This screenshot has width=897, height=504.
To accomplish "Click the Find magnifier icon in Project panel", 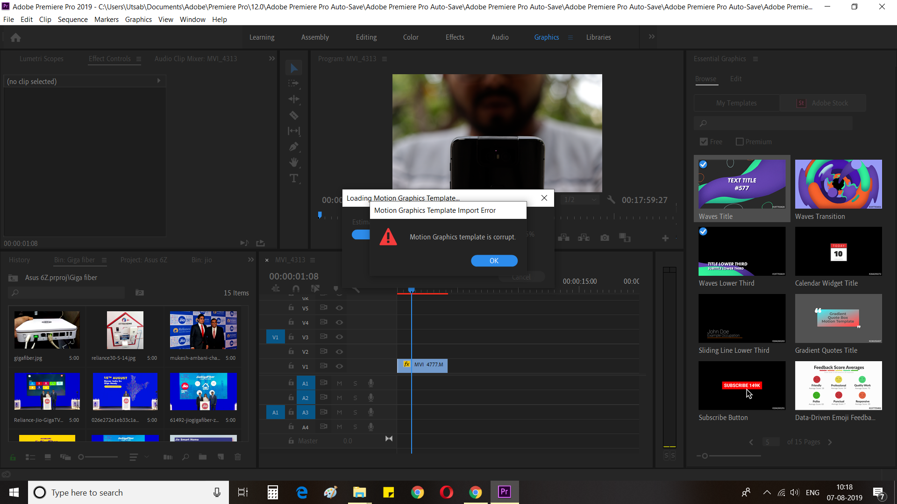I will (185, 457).
